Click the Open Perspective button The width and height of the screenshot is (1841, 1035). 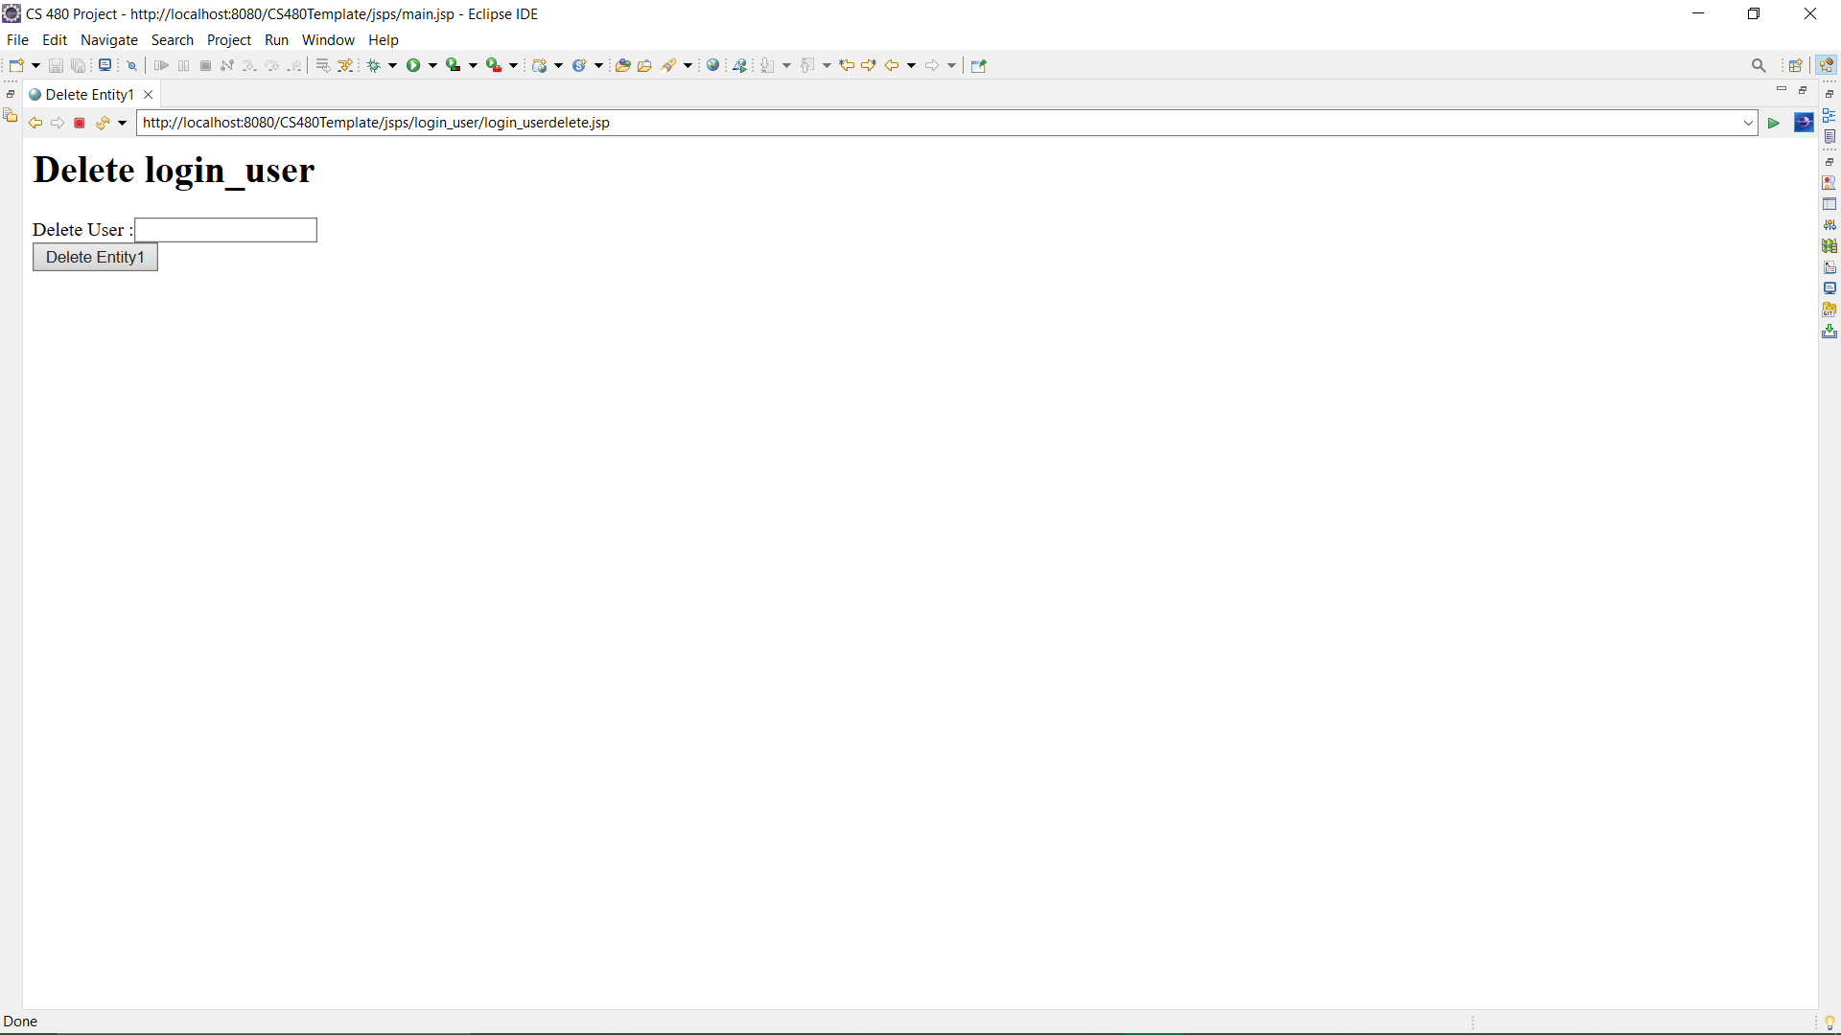[1796, 64]
